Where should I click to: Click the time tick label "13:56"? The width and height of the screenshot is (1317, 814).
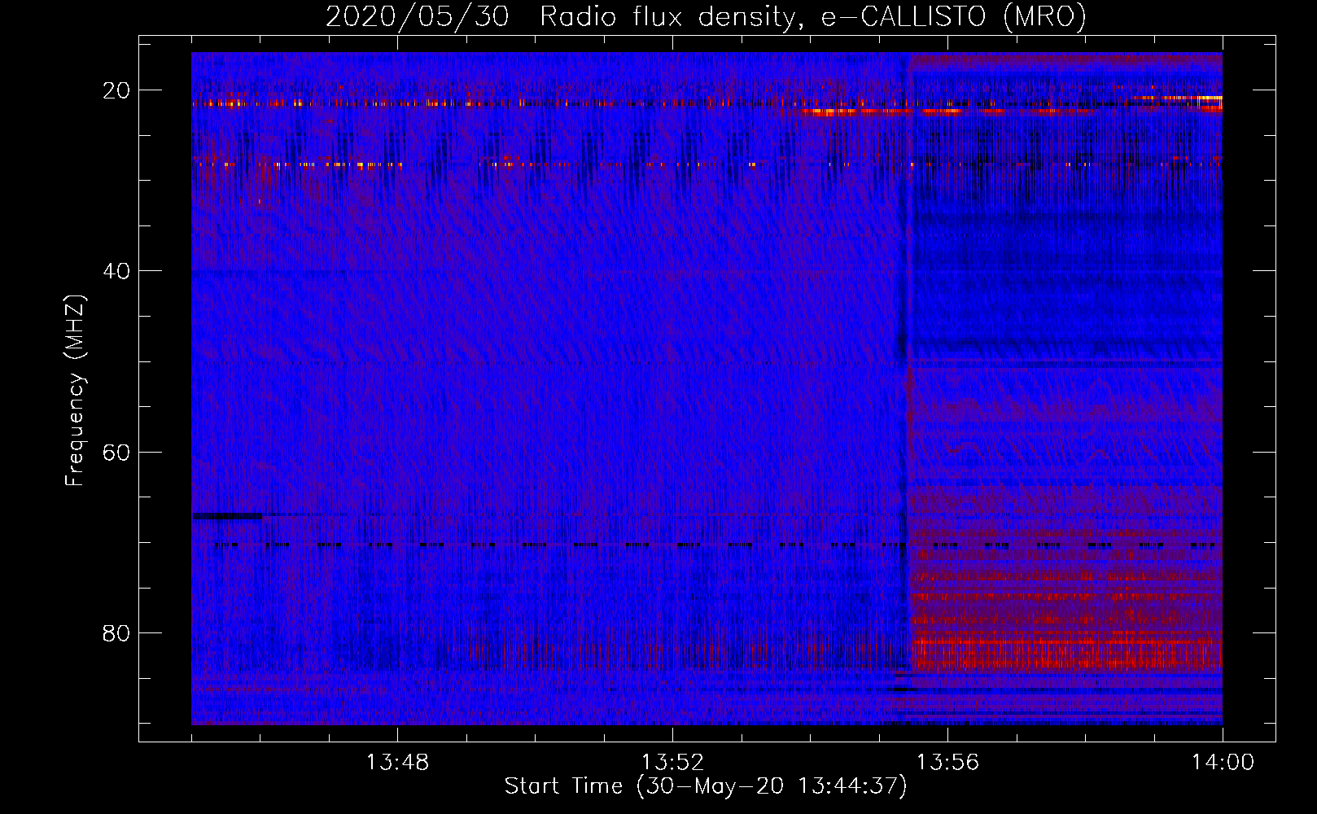click(x=947, y=763)
